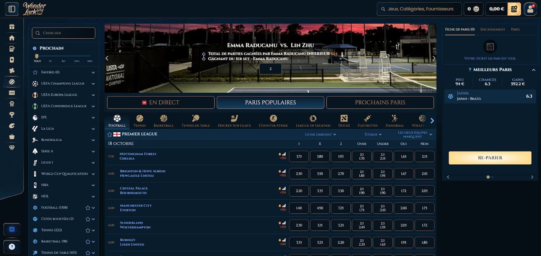Select the League of Legends icon
Viewport: 541px width, 256px height.
click(313, 121)
